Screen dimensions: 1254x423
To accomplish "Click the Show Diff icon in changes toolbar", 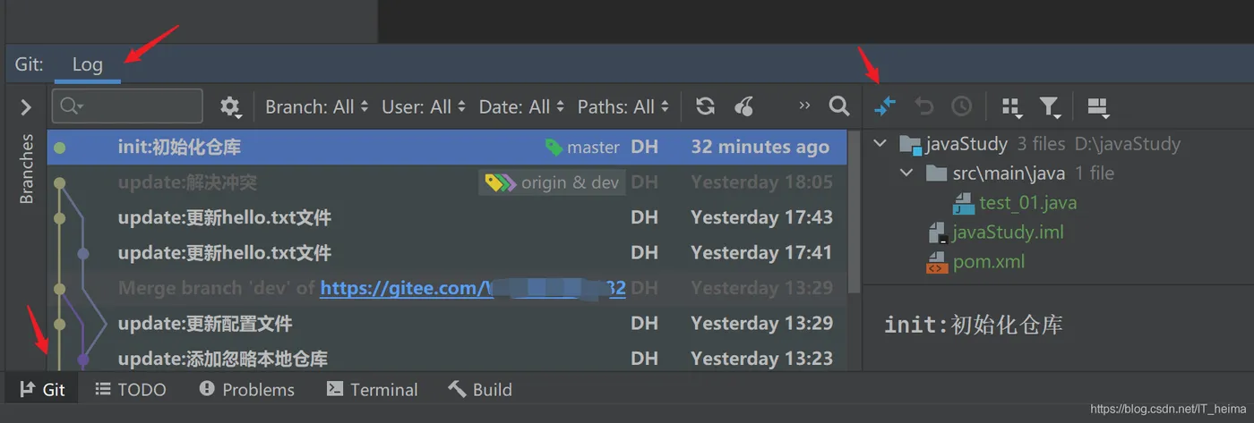I will [x=885, y=106].
